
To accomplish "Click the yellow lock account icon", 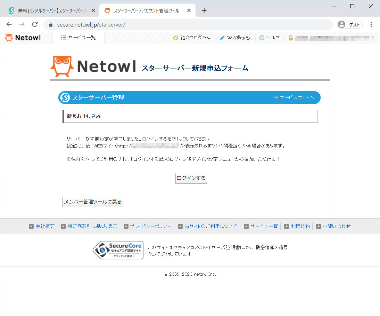I will [291, 38].
